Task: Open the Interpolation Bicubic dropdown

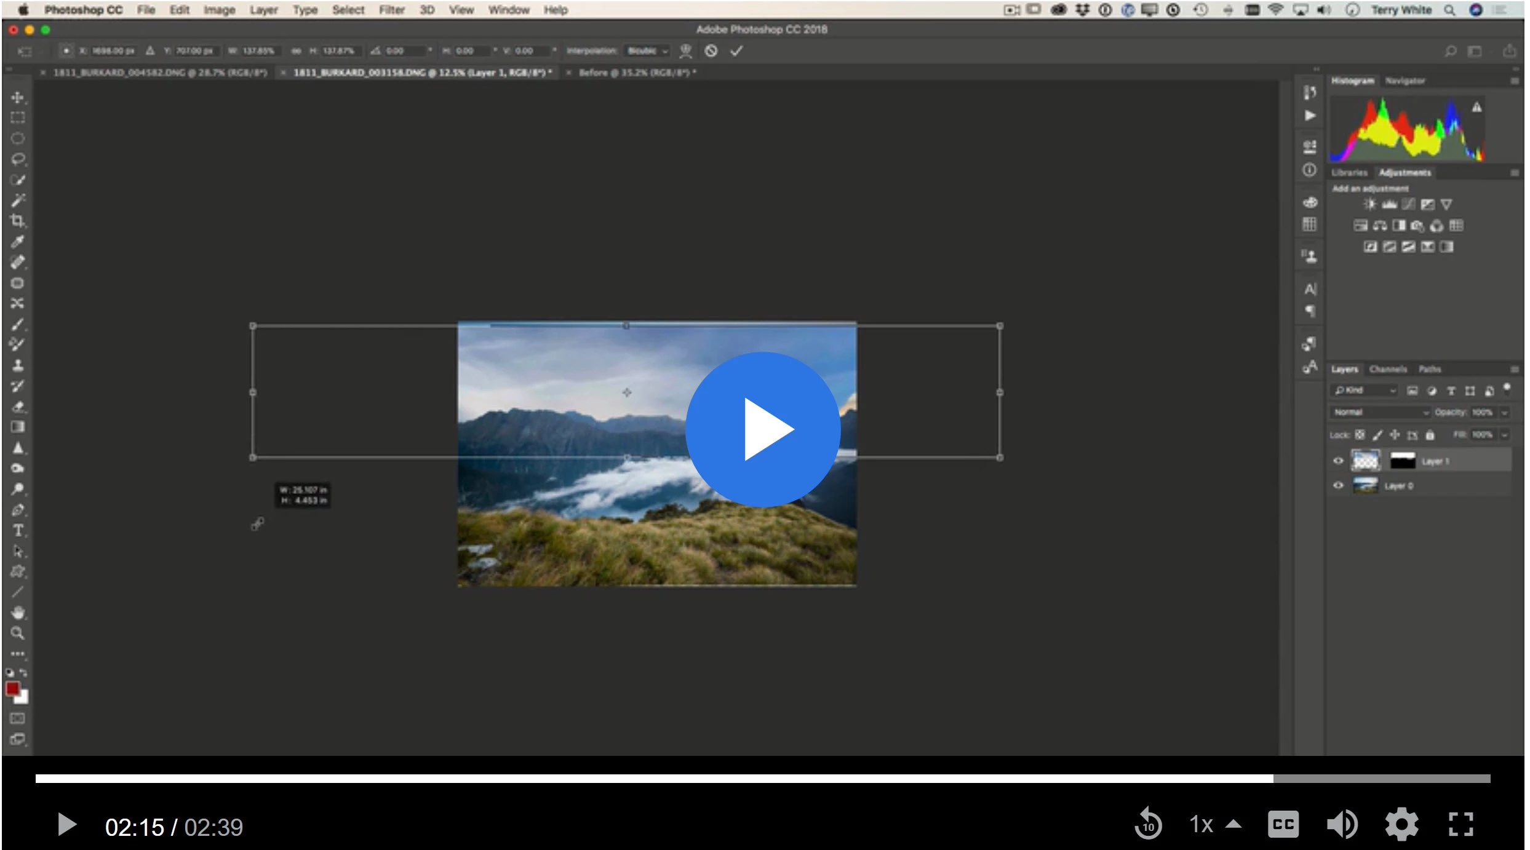Action: tap(647, 51)
